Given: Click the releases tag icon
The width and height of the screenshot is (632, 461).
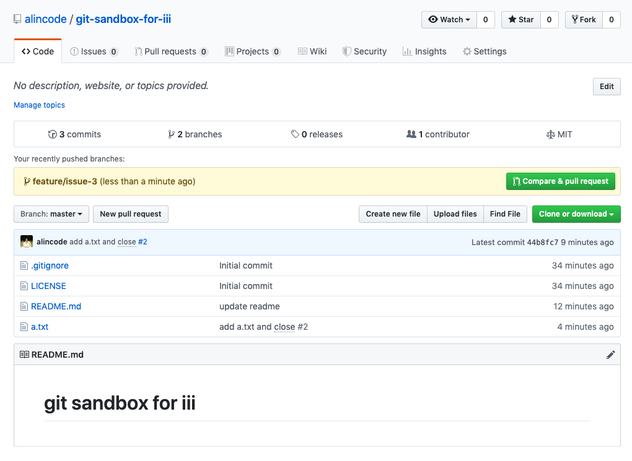Looking at the screenshot, I should tap(295, 134).
